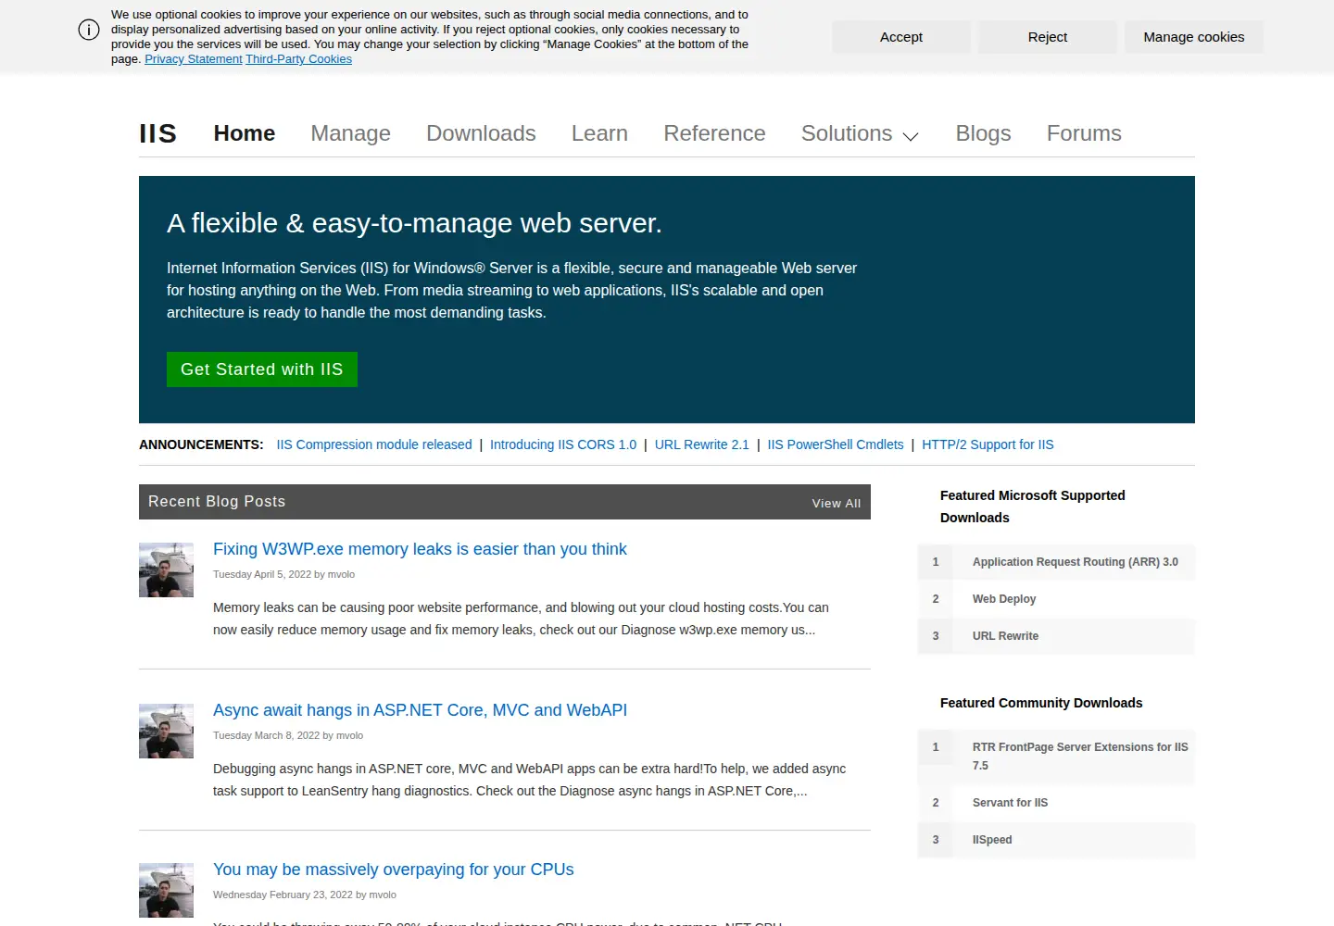This screenshot has height=926, width=1334.
Task: Open RTR FrontPage Server Extensions download
Action: (x=1080, y=757)
